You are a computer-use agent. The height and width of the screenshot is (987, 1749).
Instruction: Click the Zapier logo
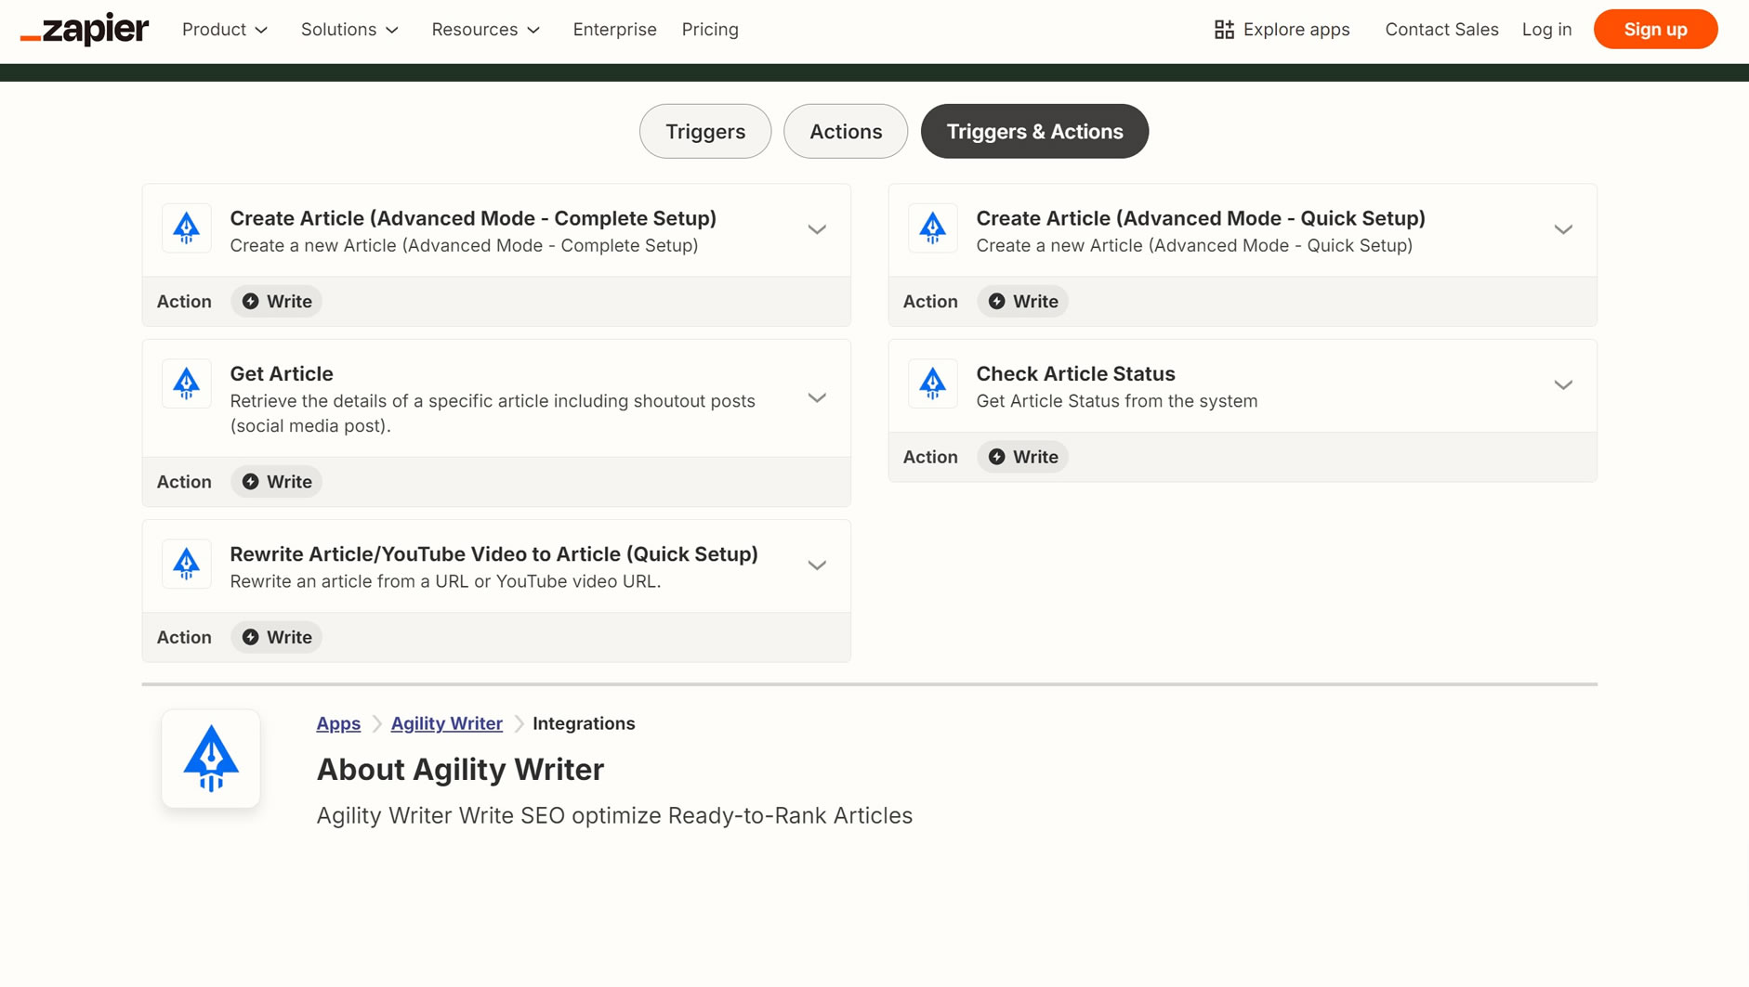[85, 29]
